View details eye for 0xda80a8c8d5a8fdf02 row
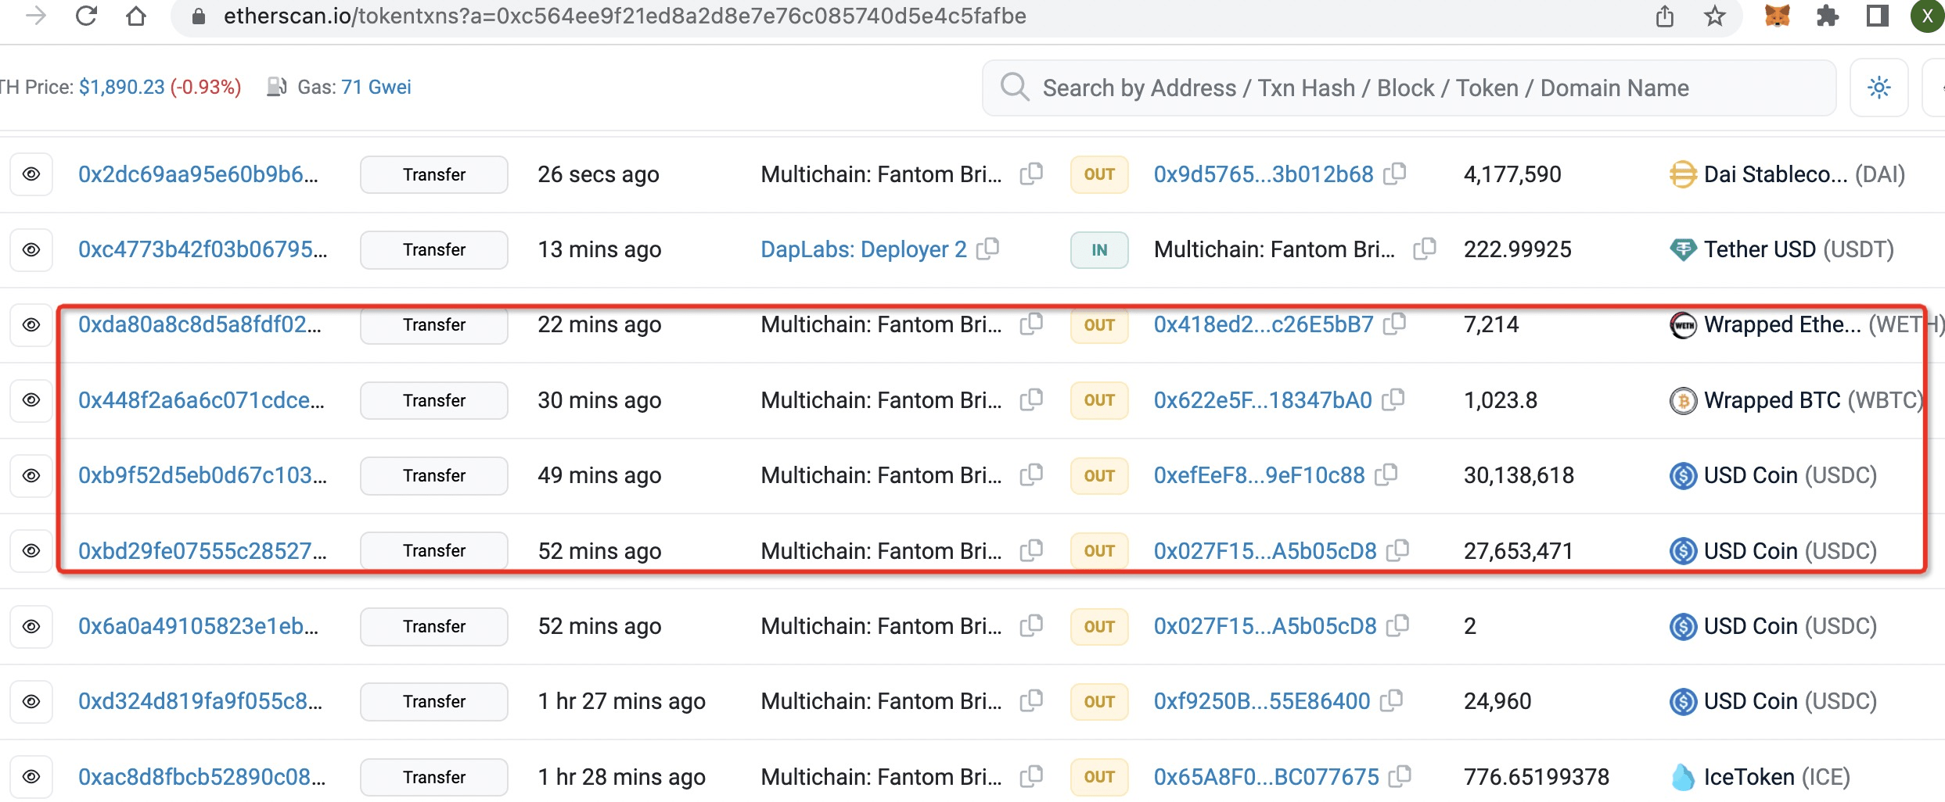 [31, 324]
